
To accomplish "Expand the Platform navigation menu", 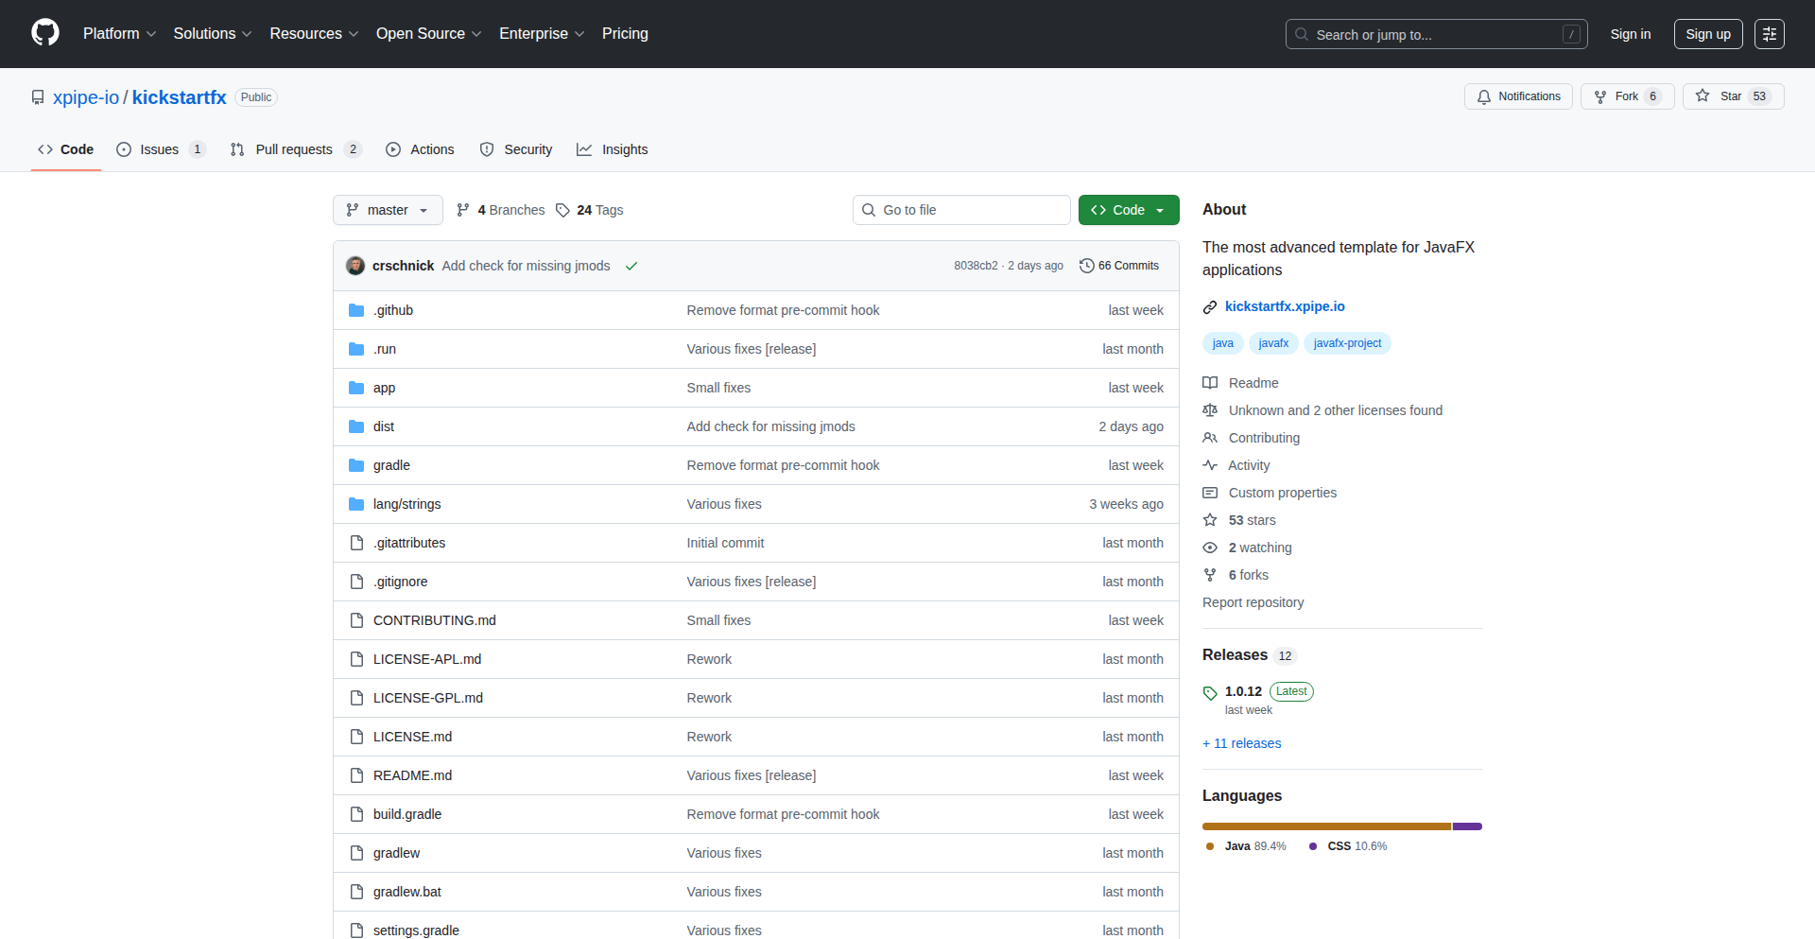I will tap(119, 34).
